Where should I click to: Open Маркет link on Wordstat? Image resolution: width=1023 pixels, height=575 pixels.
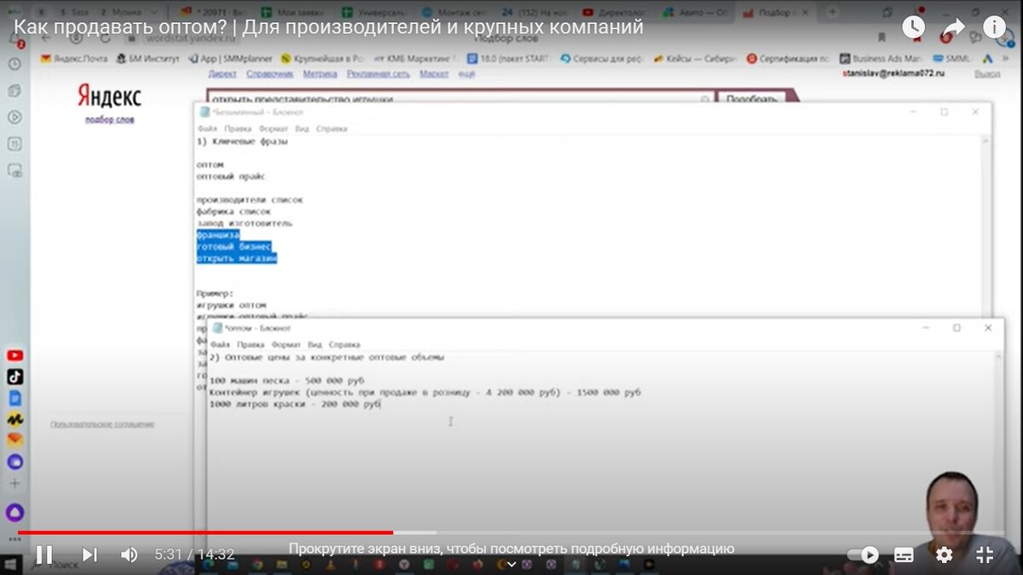pyautogui.click(x=434, y=74)
